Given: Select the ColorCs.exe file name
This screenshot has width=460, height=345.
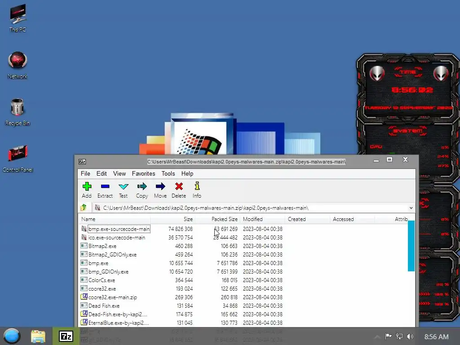Looking at the screenshot, I should click(102, 280).
